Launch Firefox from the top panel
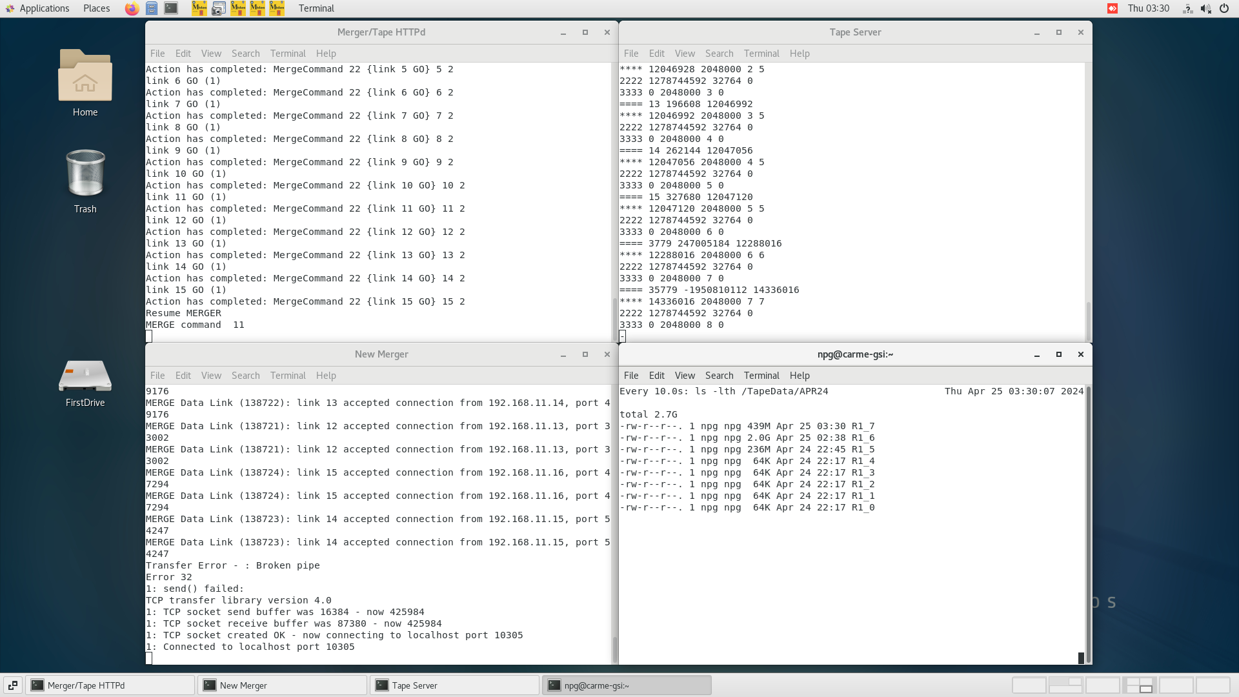The image size is (1239, 697). [x=132, y=8]
